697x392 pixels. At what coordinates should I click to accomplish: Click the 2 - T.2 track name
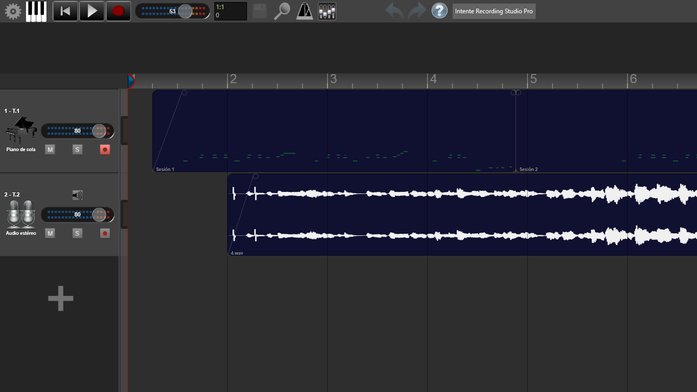tap(12, 194)
